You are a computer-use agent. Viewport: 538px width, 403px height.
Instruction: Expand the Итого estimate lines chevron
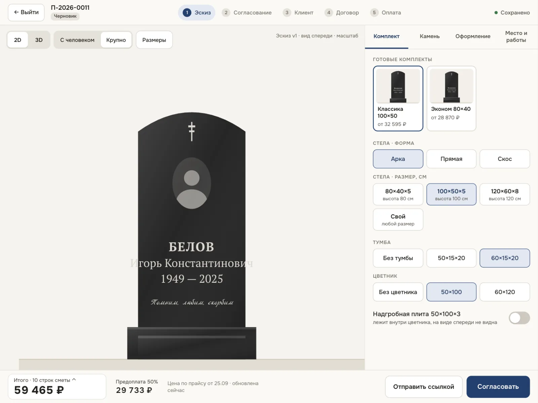pyautogui.click(x=74, y=379)
